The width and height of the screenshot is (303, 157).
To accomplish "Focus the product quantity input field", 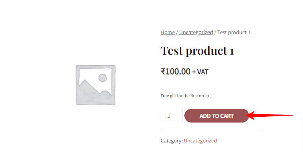I will 172,115.
